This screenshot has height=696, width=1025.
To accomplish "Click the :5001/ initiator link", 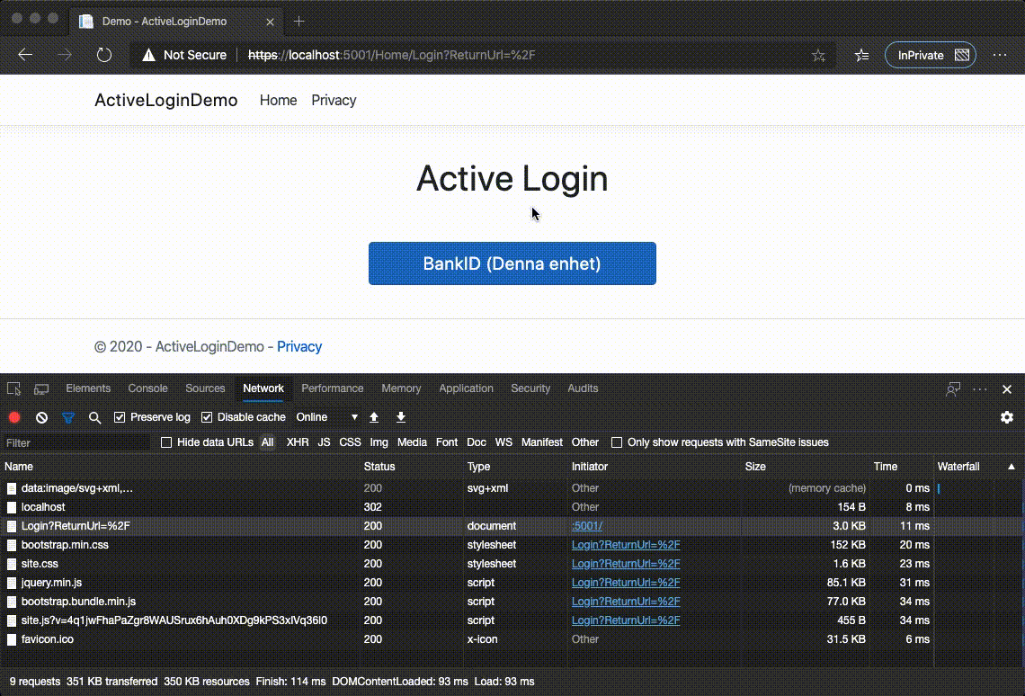I will (587, 526).
